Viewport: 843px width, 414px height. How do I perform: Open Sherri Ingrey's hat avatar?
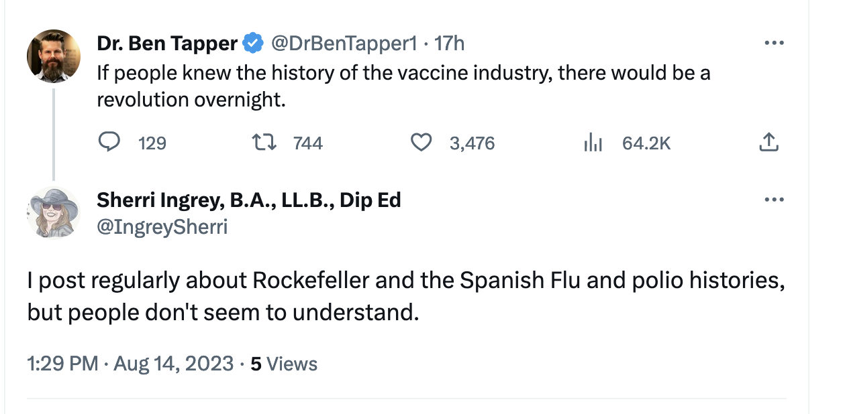click(x=54, y=212)
